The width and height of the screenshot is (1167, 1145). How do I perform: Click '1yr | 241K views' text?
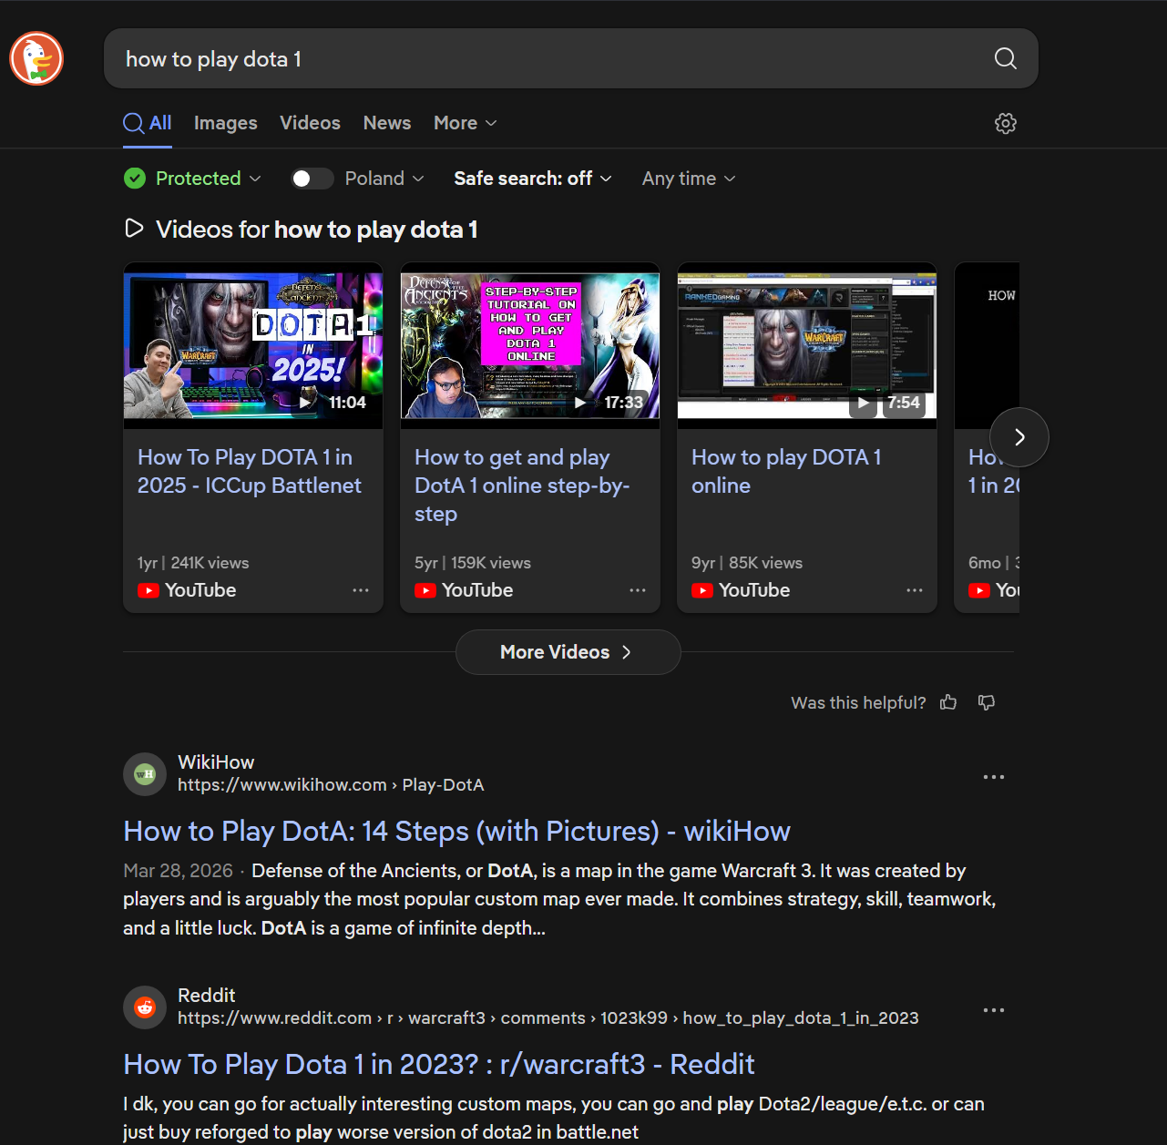point(193,563)
